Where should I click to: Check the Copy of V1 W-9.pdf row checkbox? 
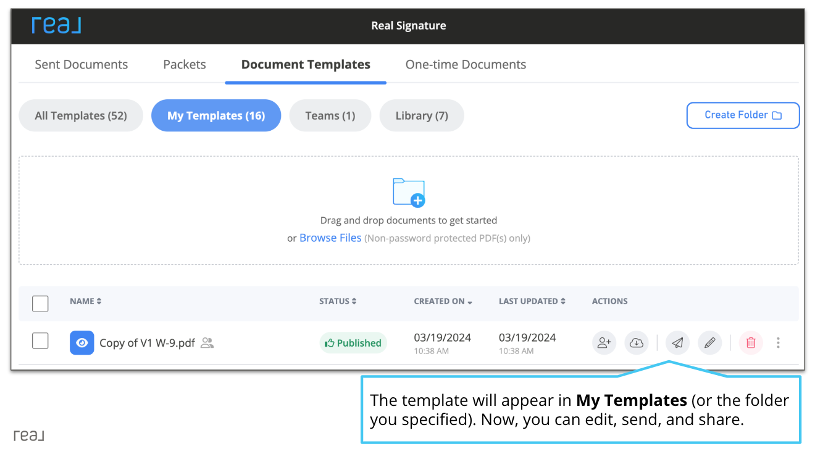[x=40, y=340]
